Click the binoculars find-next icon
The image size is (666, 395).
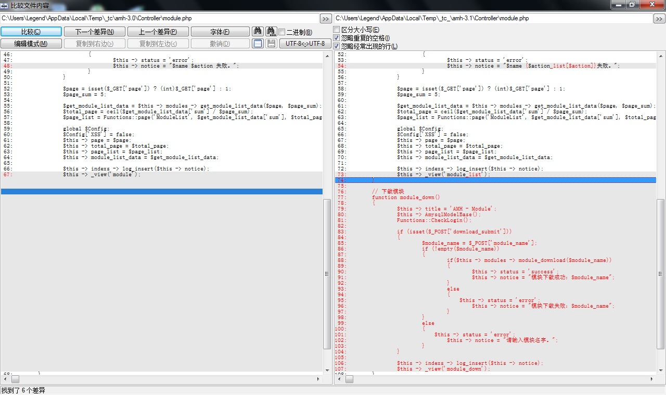click(x=271, y=32)
